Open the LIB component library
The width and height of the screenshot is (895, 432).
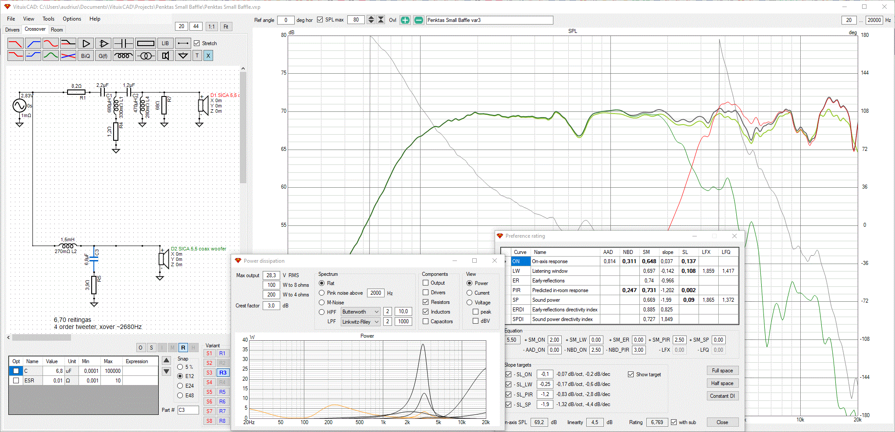(165, 43)
